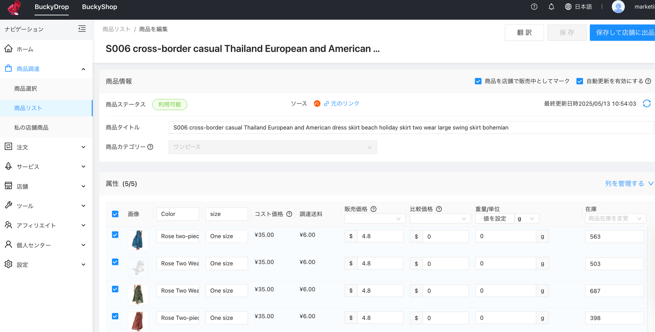Screen dimensions: 655x332
Task: Uncheck the row with stock 687
Action: pyautogui.click(x=115, y=289)
